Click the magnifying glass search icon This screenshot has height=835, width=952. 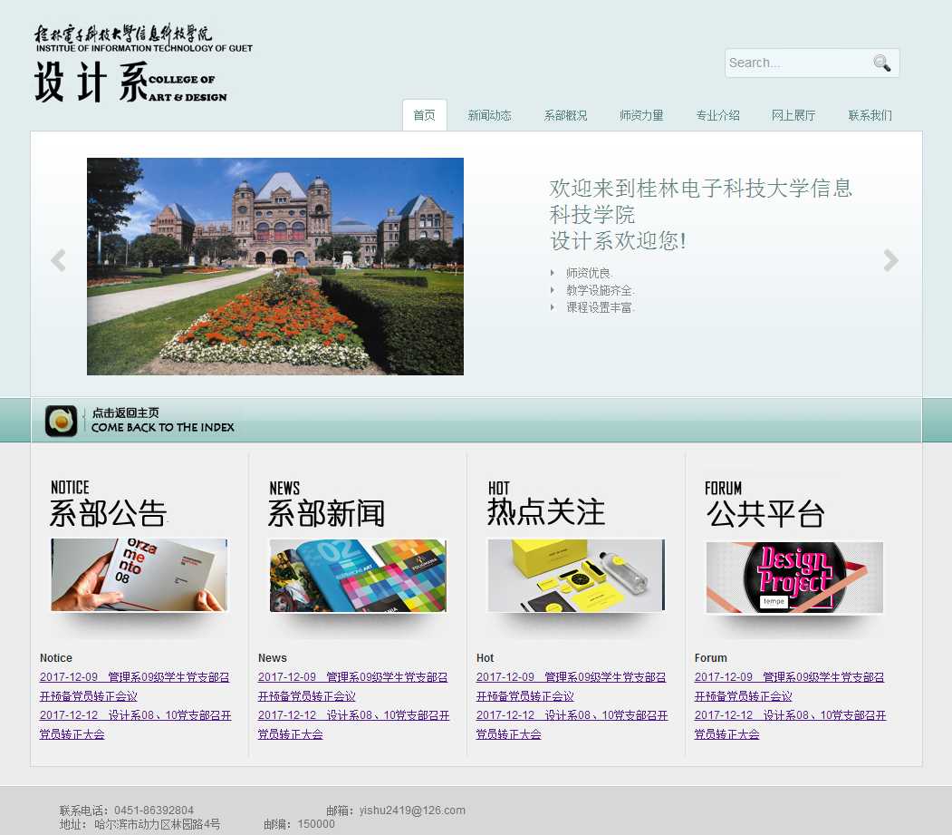pyautogui.click(x=881, y=63)
